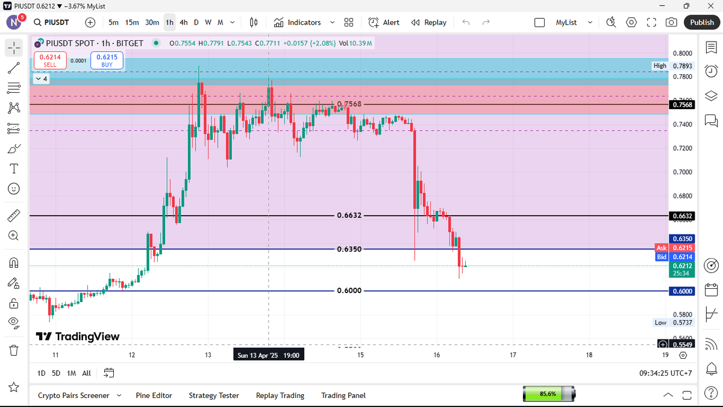Open the watchlist panel icon
The width and height of the screenshot is (723, 407).
click(710, 48)
